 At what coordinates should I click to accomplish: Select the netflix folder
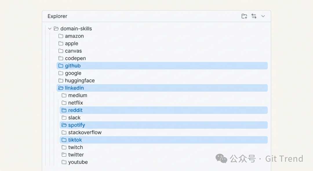point(76,103)
